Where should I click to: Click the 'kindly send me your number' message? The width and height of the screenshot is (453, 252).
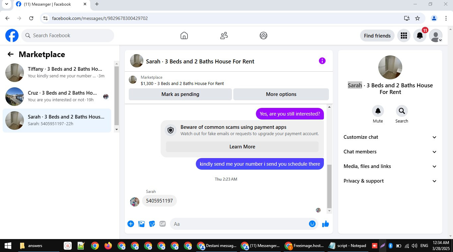(x=260, y=164)
